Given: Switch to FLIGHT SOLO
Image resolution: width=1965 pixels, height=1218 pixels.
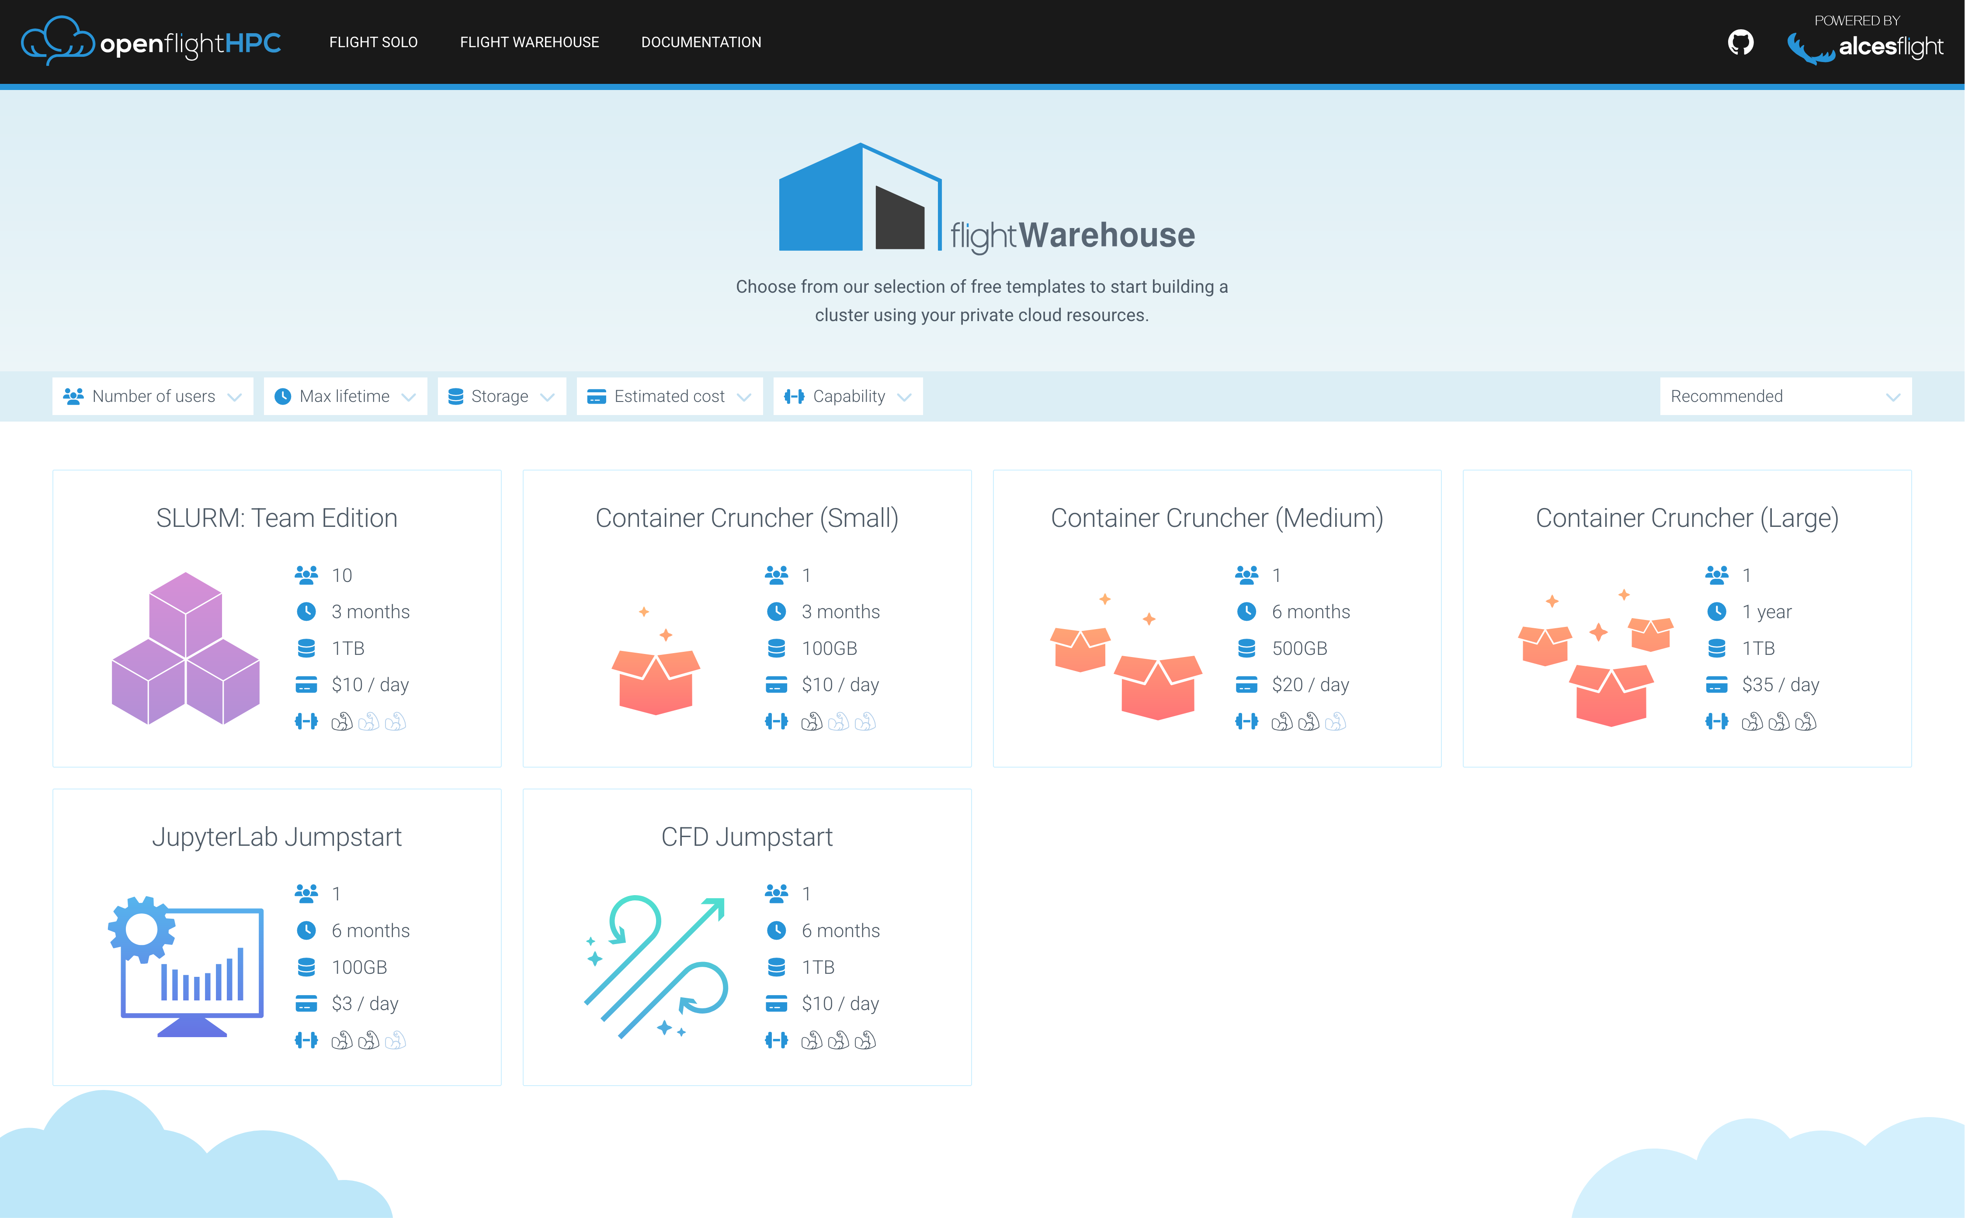Looking at the screenshot, I should (373, 42).
